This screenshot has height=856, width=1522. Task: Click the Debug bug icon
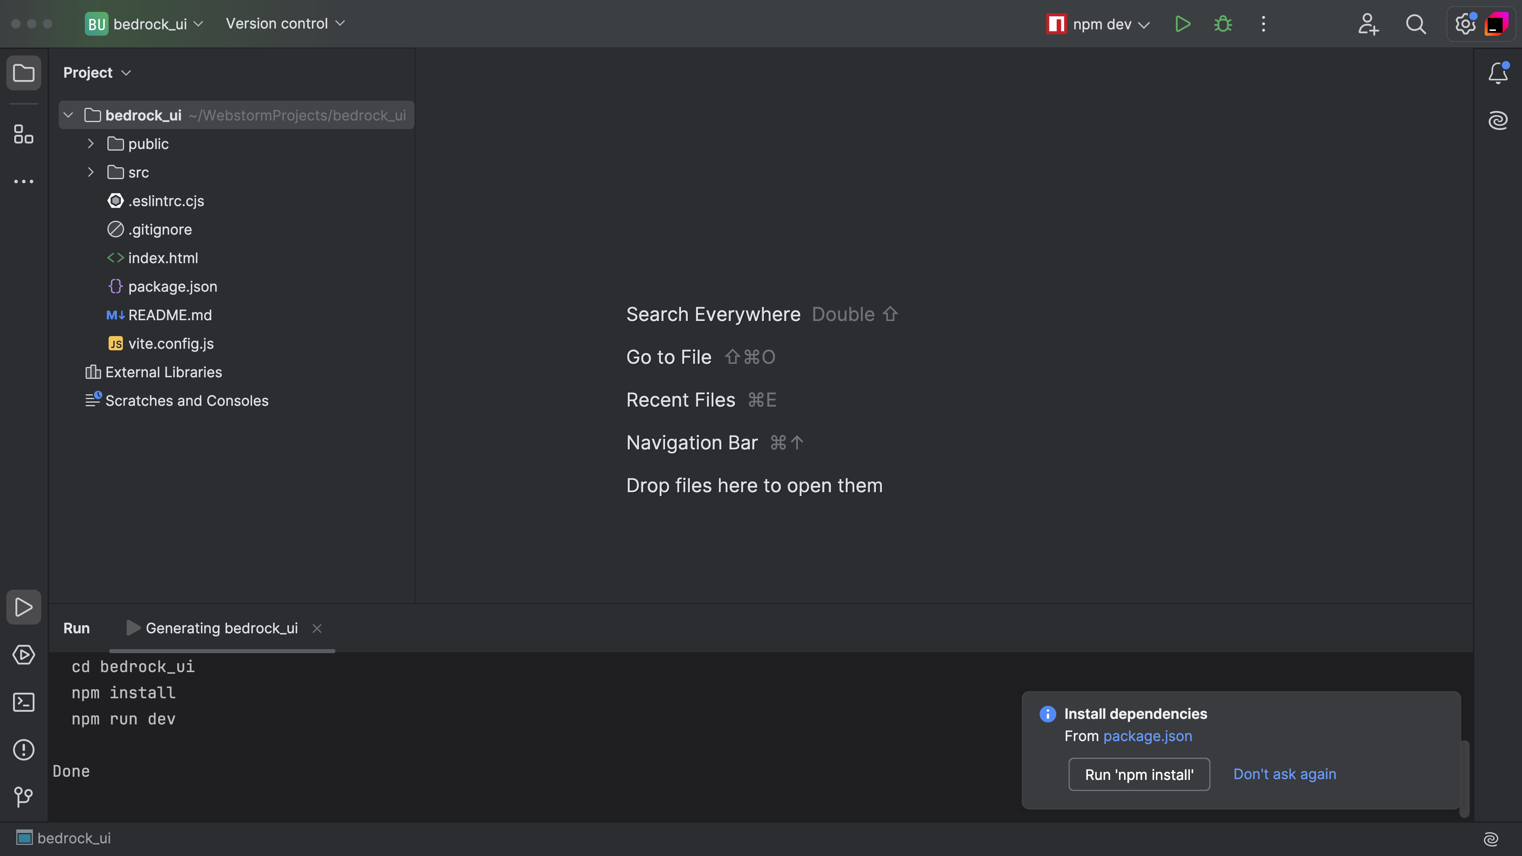1222,24
